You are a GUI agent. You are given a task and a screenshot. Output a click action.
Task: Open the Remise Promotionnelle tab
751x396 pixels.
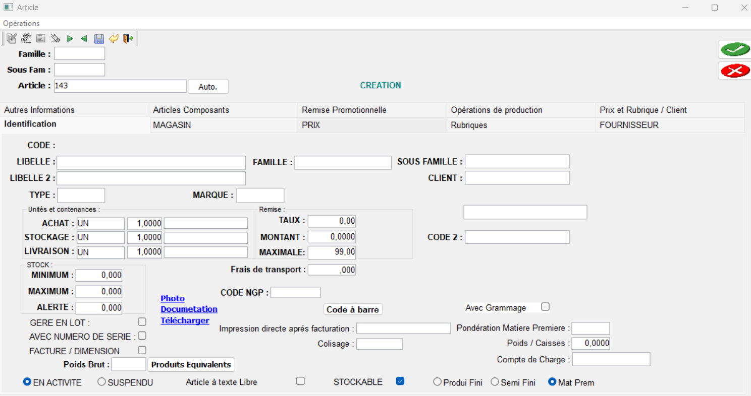(x=372, y=110)
